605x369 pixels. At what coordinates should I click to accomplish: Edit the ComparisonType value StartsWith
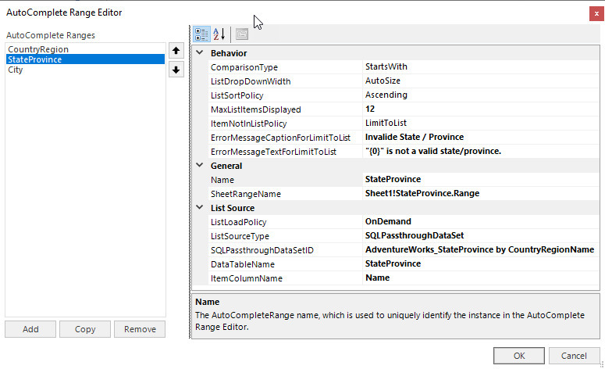(x=481, y=67)
